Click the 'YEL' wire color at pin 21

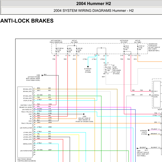pyautogui.click(x=38, y=134)
